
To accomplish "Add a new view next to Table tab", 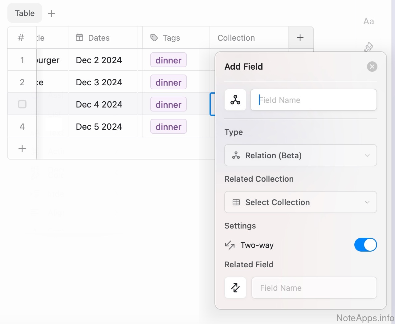I will (x=51, y=14).
